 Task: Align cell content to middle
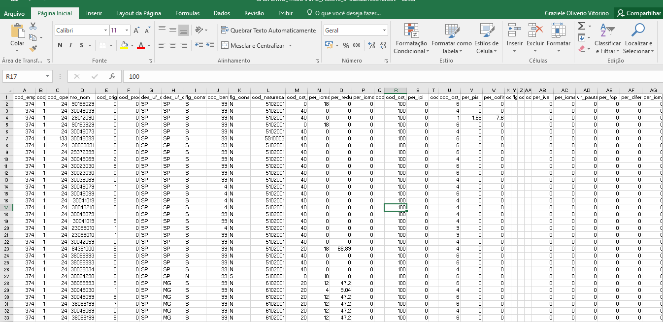[173, 31]
